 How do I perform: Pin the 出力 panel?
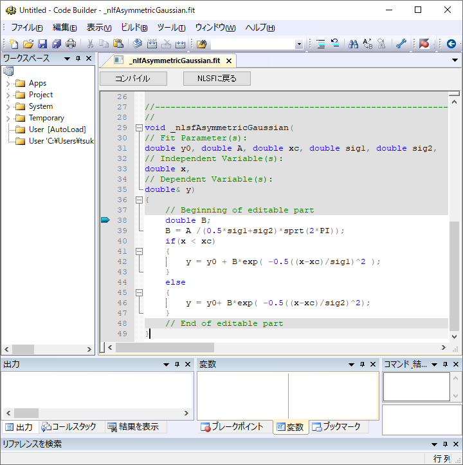click(177, 364)
